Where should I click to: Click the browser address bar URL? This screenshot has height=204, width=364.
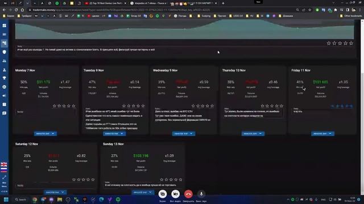tap(121, 10)
